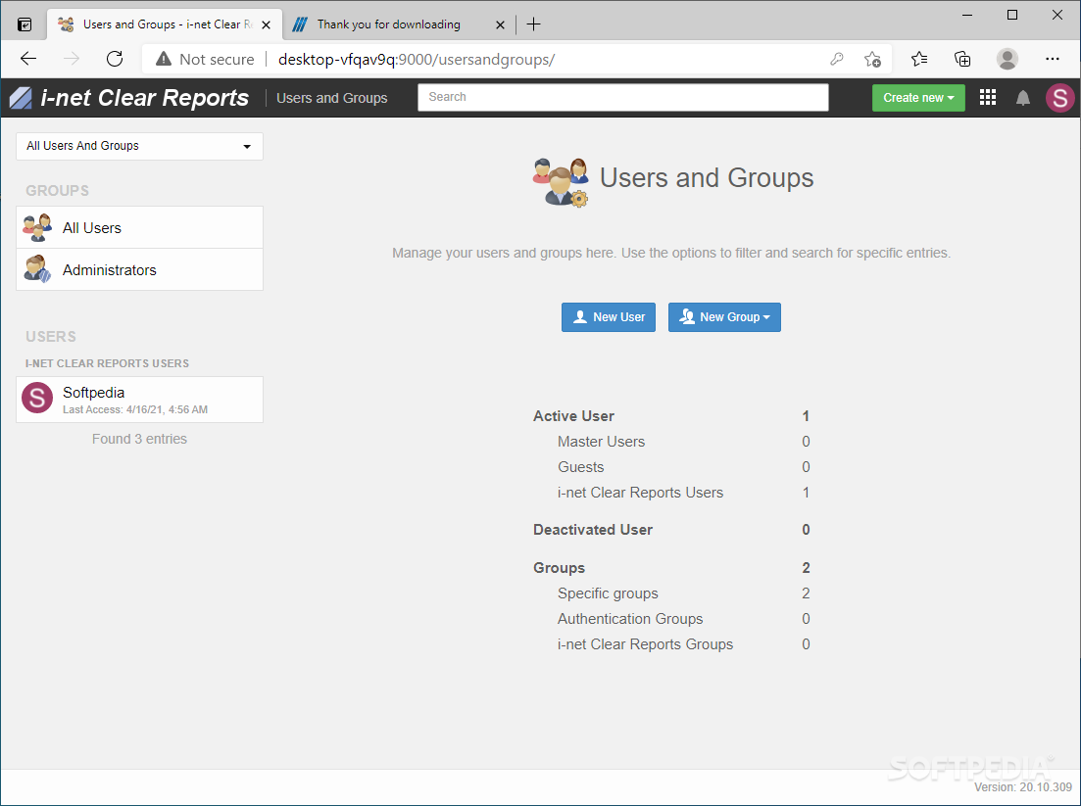Focus the Search field

622,97
